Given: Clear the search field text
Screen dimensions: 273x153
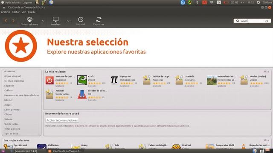Looking at the screenshot, I should [267, 21].
